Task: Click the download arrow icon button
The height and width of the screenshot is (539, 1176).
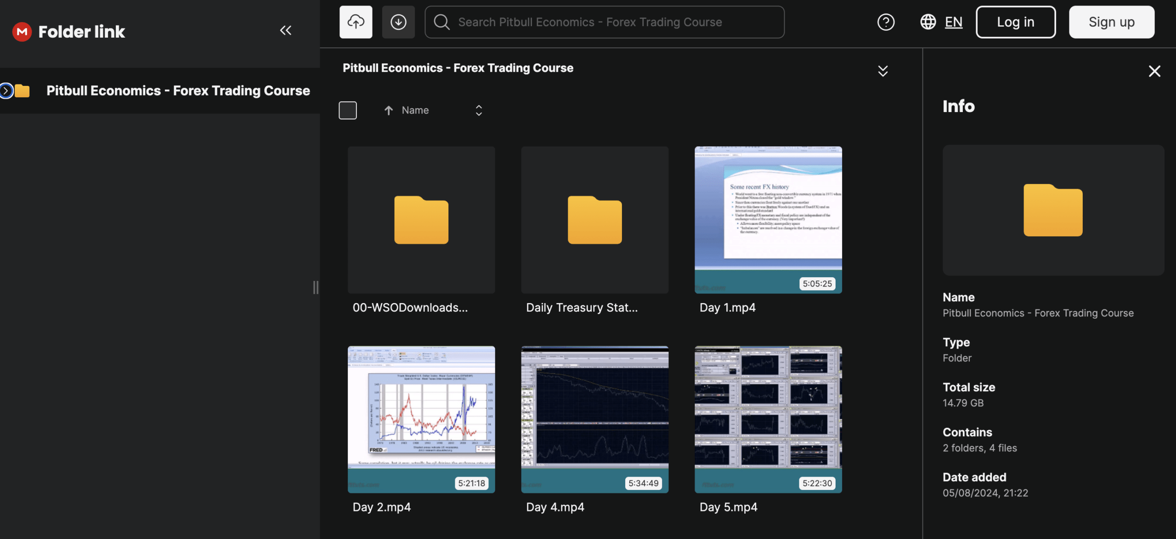Action: coord(398,22)
